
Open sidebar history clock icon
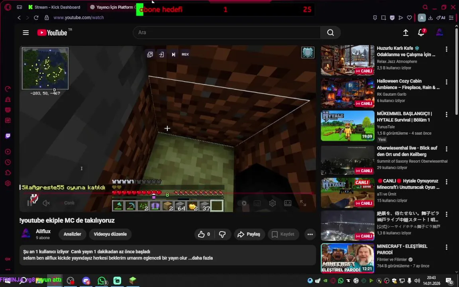point(8,162)
